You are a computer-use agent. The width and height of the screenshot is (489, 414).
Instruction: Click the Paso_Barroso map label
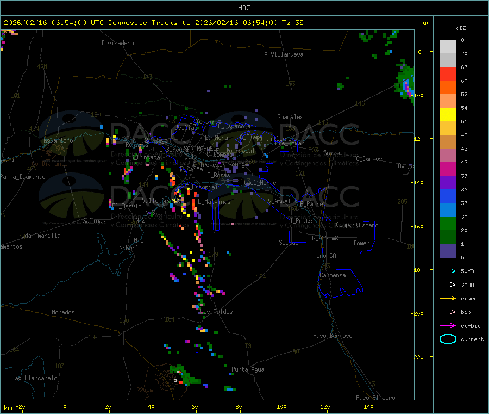[x=333, y=336]
